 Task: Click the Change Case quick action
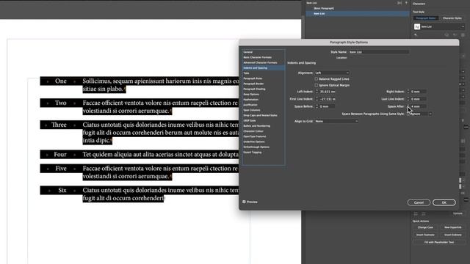pos(425,227)
